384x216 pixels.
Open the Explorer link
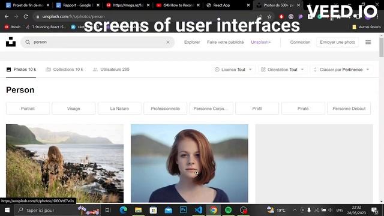point(192,42)
